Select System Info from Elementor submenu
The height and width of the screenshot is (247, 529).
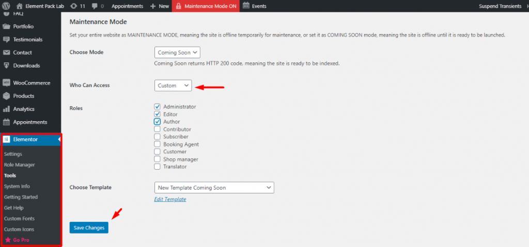[x=17, y=186]
